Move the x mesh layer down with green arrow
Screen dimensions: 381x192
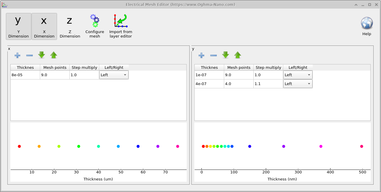pos(41,55)
